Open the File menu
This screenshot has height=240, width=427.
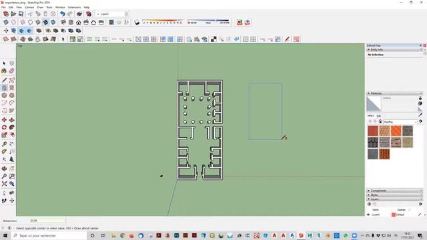(x=3, y=7)
